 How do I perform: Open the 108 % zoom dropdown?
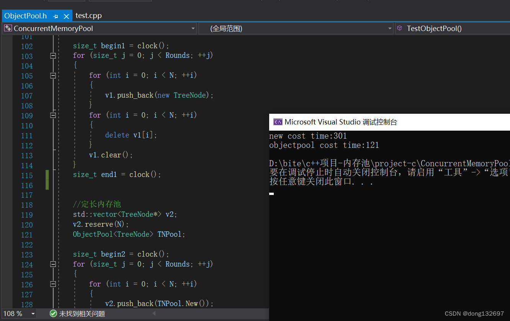33,314
